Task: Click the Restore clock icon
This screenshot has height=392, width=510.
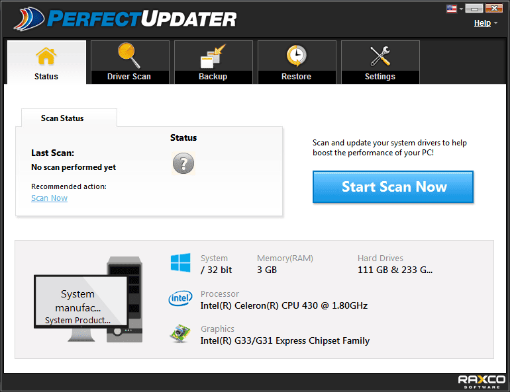Action: click(296, 56)
